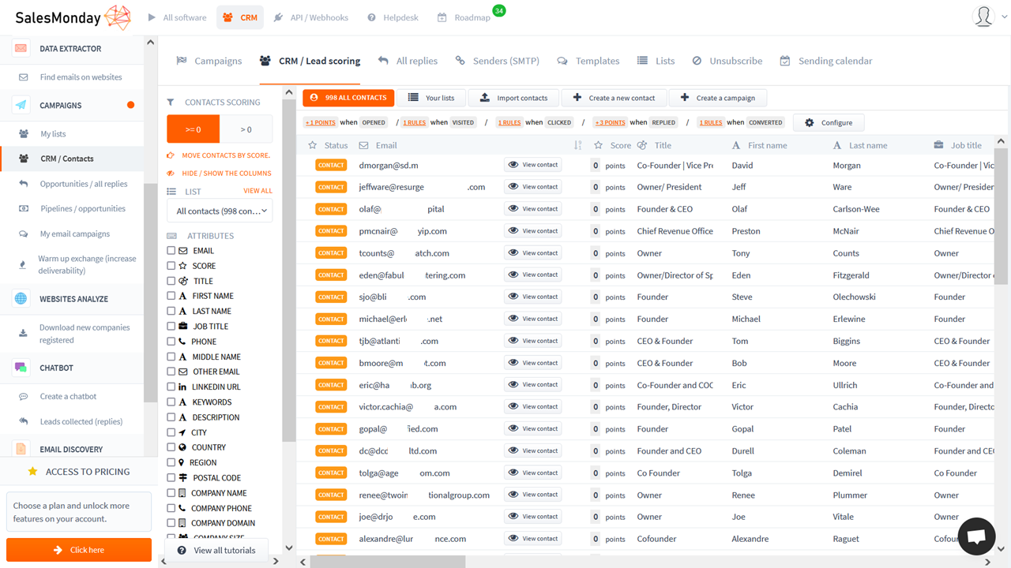The width and height of the screenshot is (1011, 568).
Task: Click the Access to Pricing star icon
Action: click(32, 472)
